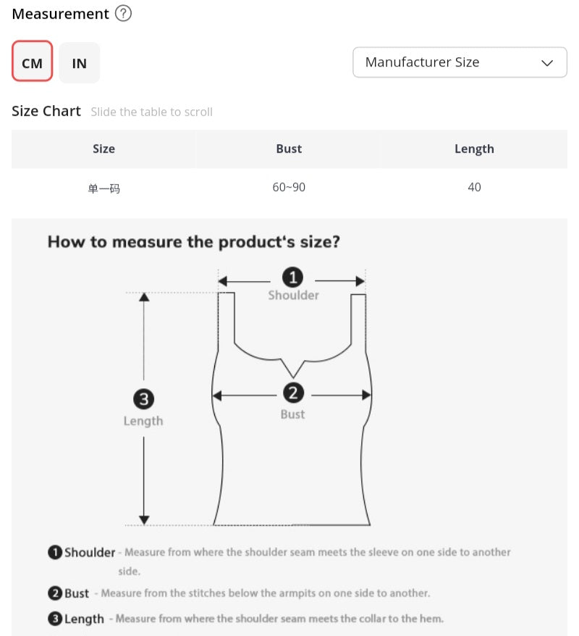
Task: Select the 单一码 size cell
Action: (103, 188)
